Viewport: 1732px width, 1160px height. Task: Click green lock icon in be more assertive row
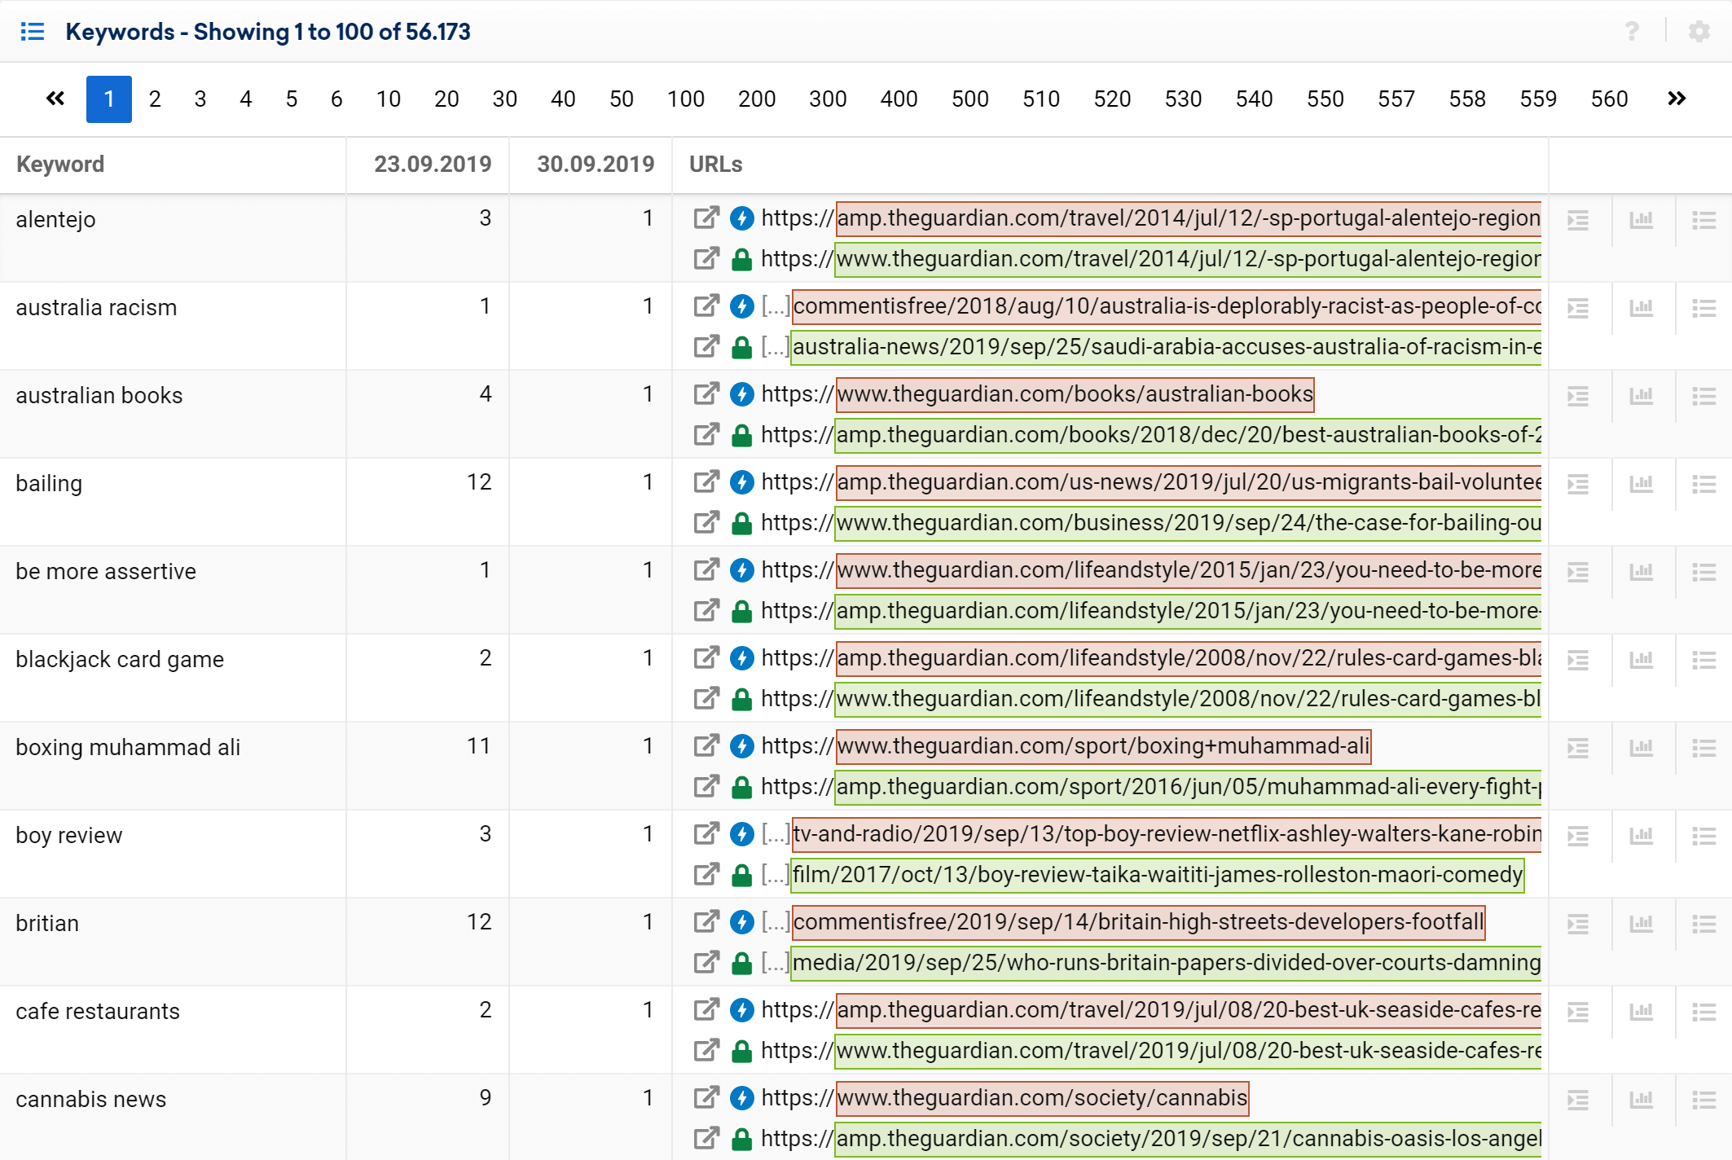[x=741, y=611]
